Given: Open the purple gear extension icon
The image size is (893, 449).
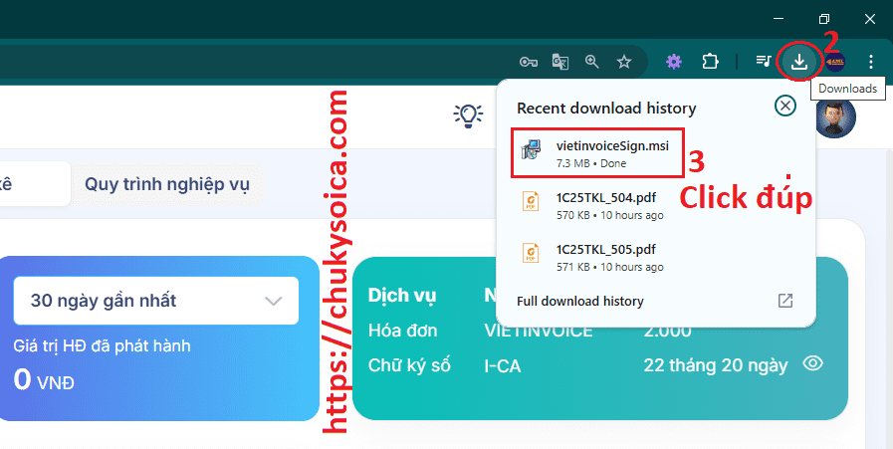Looking at the screenshot, I should click(674, 62).
